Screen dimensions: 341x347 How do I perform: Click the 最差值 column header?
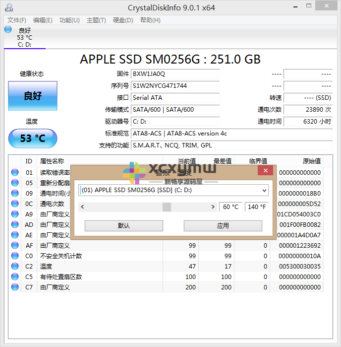coord(217,161)
